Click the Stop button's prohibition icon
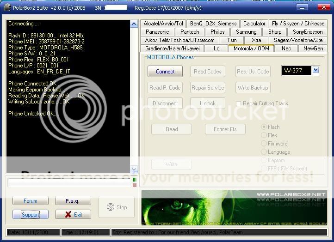Screen dimensions: 334x242 [111, 207]
